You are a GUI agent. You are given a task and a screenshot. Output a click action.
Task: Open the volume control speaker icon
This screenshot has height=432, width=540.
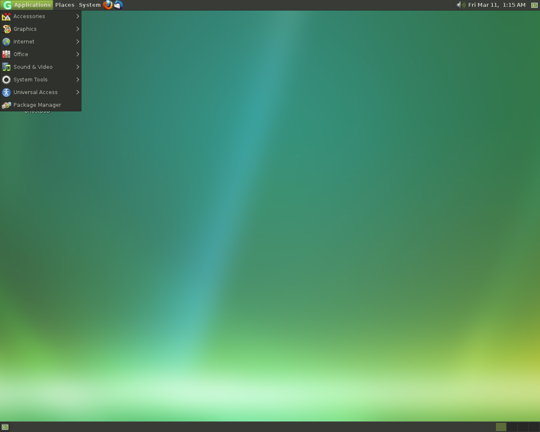(x=461, y=5)
